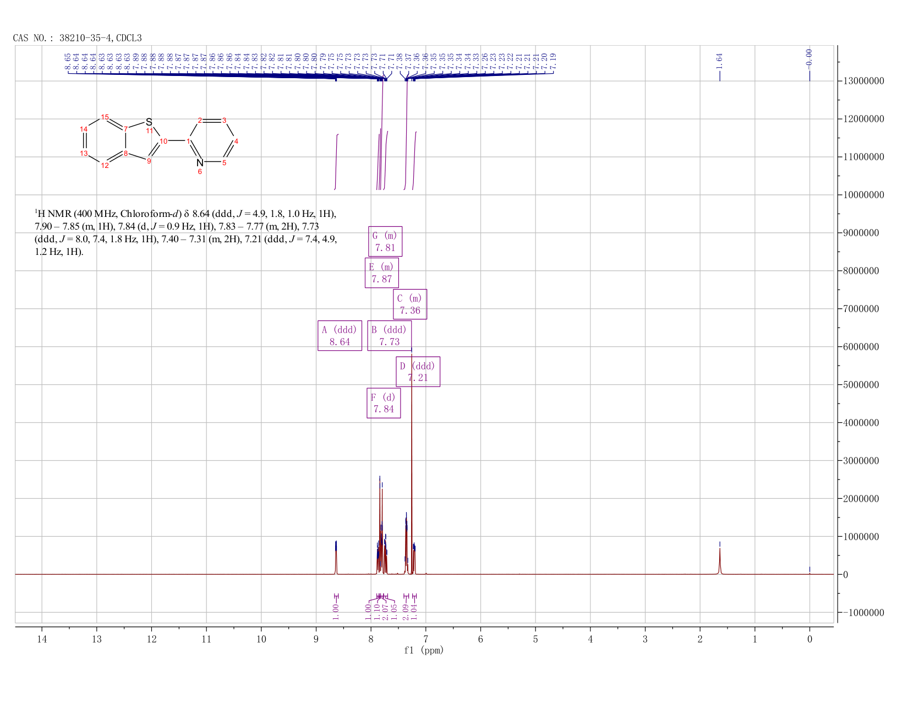Click the atom number 10 in the structure
The width and height of the screenshot is (908, 702).
click(x=163, y=141)
